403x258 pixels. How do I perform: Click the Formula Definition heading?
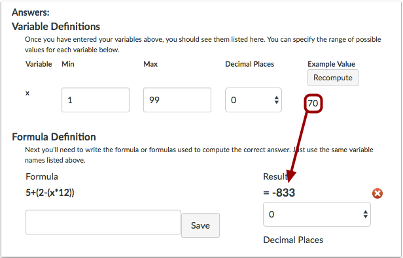[54, 137]
